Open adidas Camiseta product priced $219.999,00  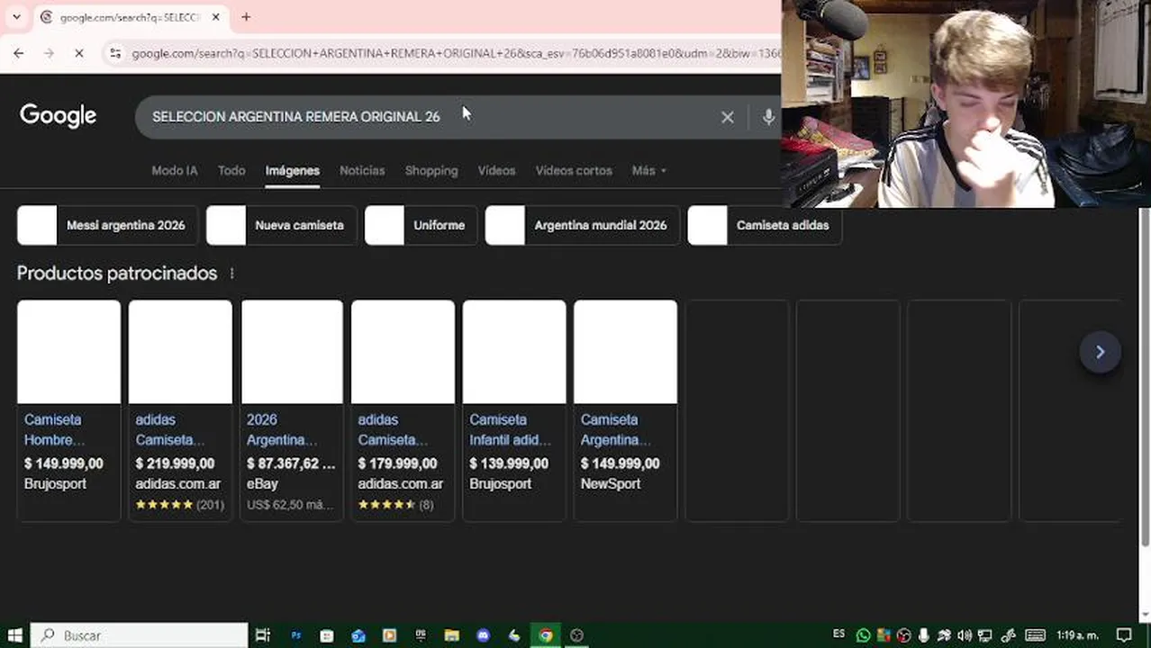point(169,429)
